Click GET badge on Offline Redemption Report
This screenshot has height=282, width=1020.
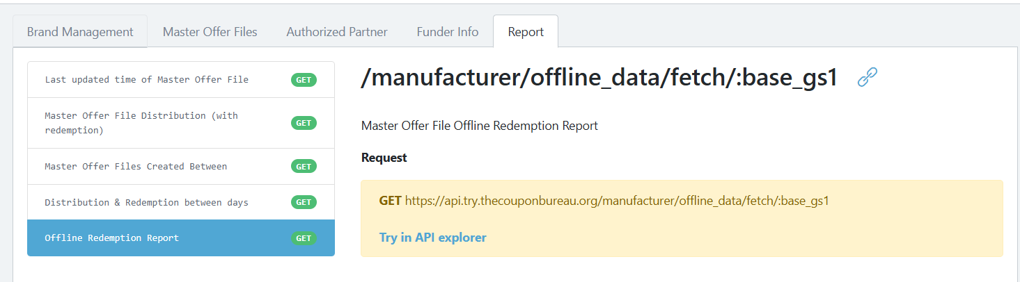(x=304, y=238)
